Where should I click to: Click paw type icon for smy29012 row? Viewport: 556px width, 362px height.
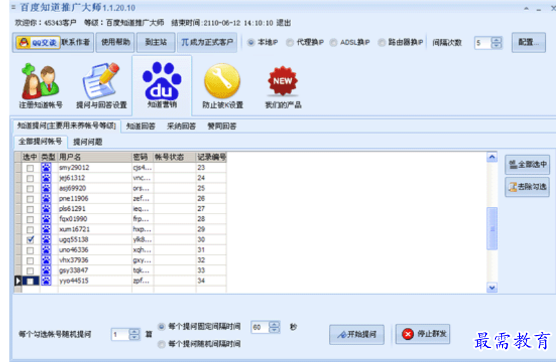coord(46,167)
